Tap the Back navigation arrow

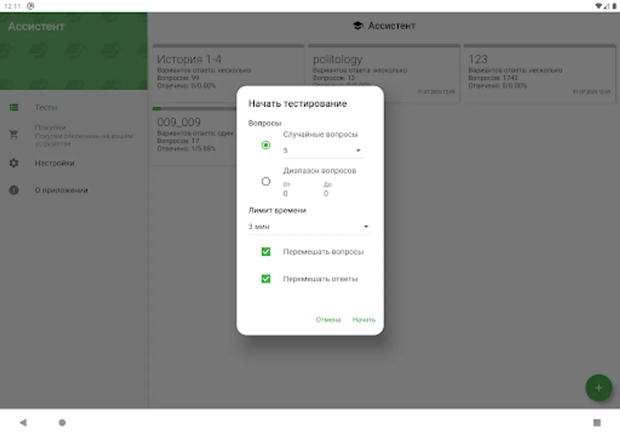point(23,422)
